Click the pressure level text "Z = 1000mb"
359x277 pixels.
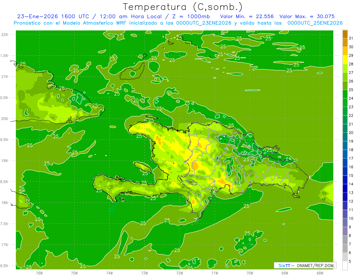tap(191, 16)
